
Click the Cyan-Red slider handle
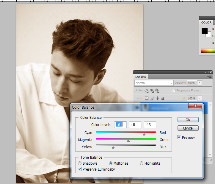click(x=144, y=134)
